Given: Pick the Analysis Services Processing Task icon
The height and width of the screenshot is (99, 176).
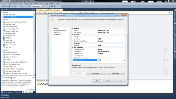Looking at the screenshot, I should click(x=4, y=22).
